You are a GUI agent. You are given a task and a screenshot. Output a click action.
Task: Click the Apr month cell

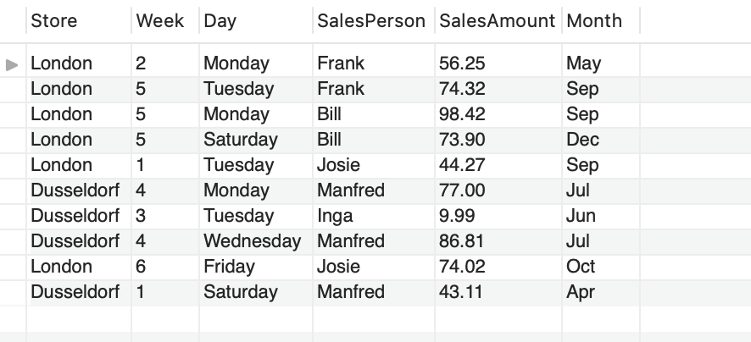601,292
